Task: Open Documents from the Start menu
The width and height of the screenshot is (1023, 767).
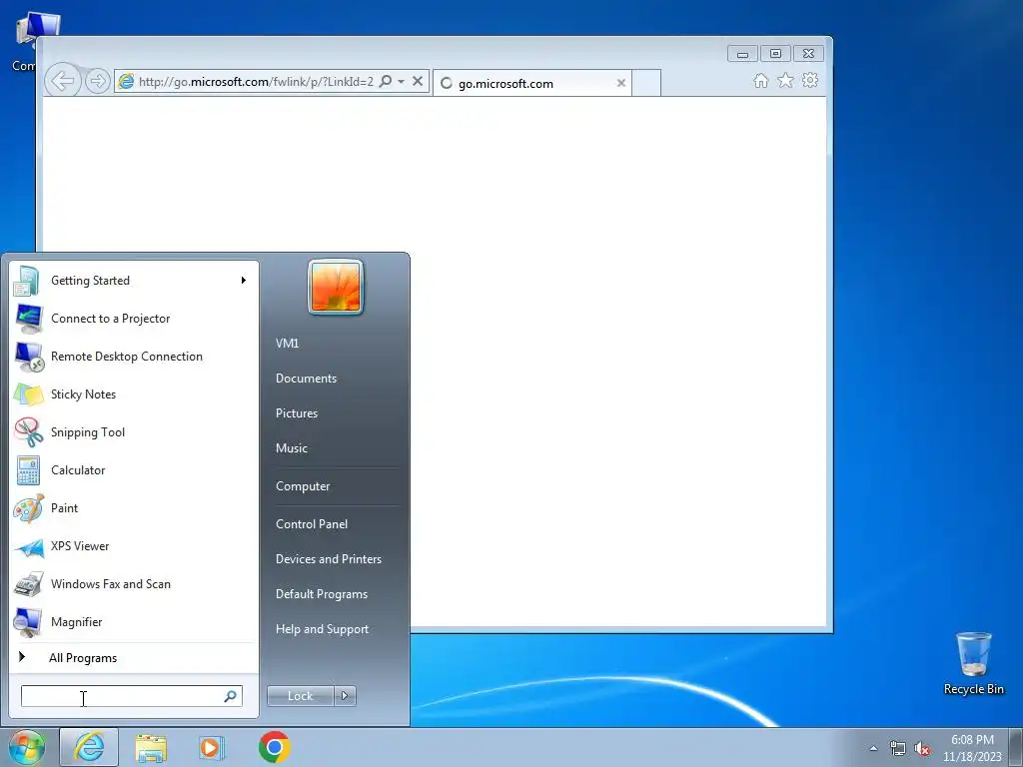Action: 306,379
